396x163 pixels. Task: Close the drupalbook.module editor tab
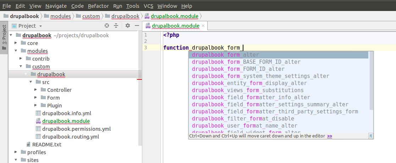click(203, 26)
